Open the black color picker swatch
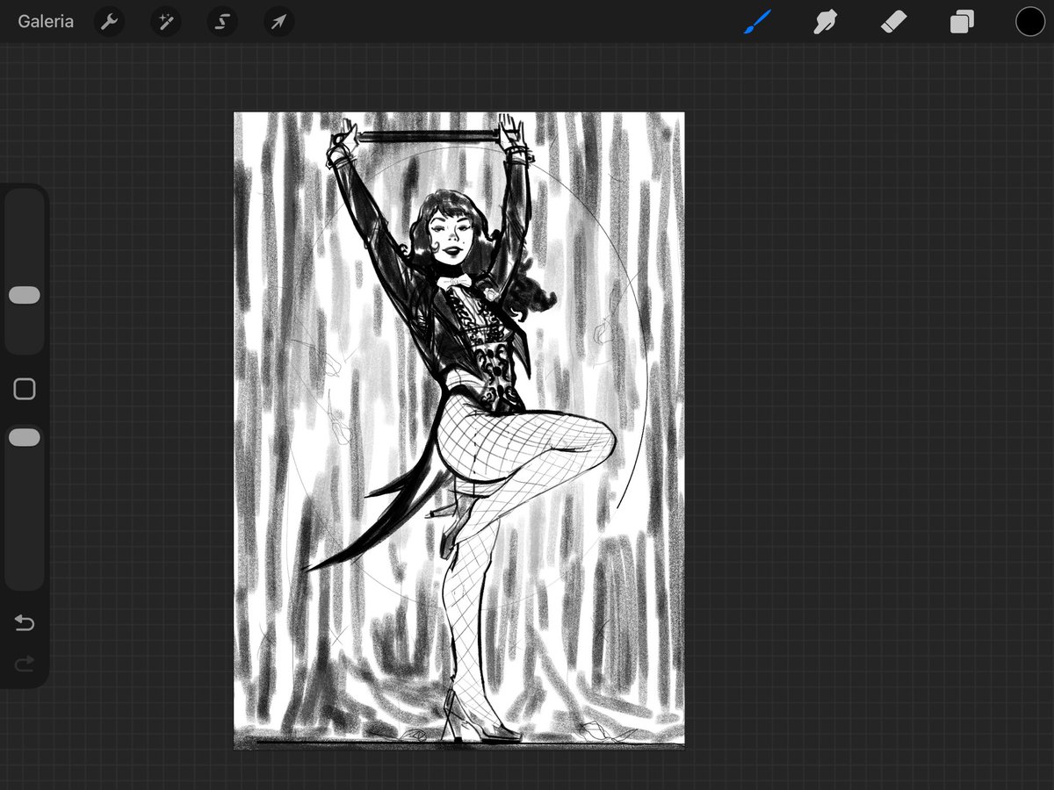Image resolution: width=1054 pixels, height=790 pixels. pyautogui.click(x=1030, y=22)
